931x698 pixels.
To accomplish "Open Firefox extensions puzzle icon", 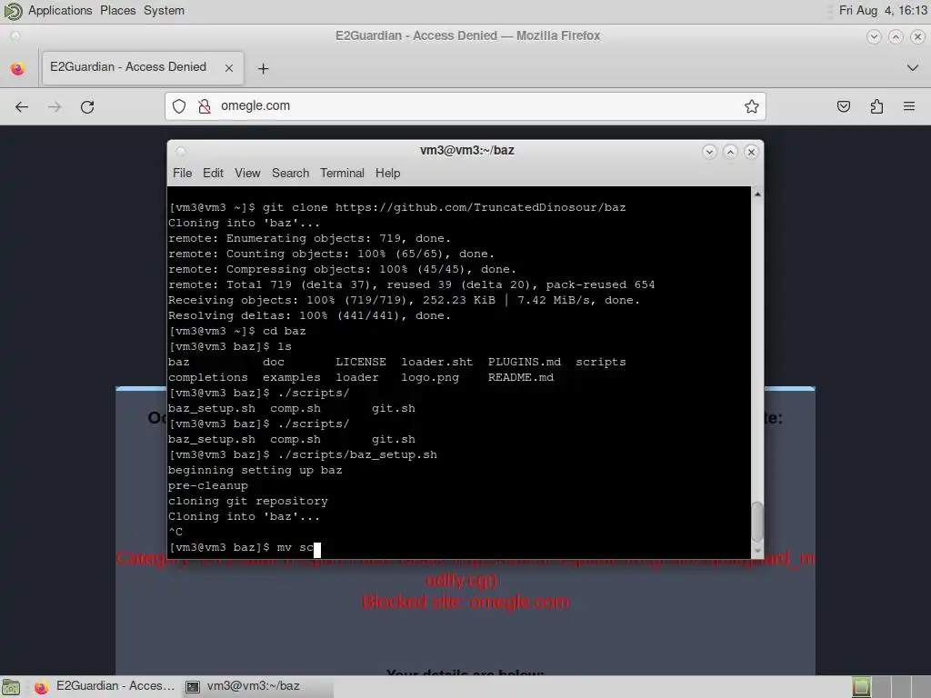I will (x=876, y=107).
